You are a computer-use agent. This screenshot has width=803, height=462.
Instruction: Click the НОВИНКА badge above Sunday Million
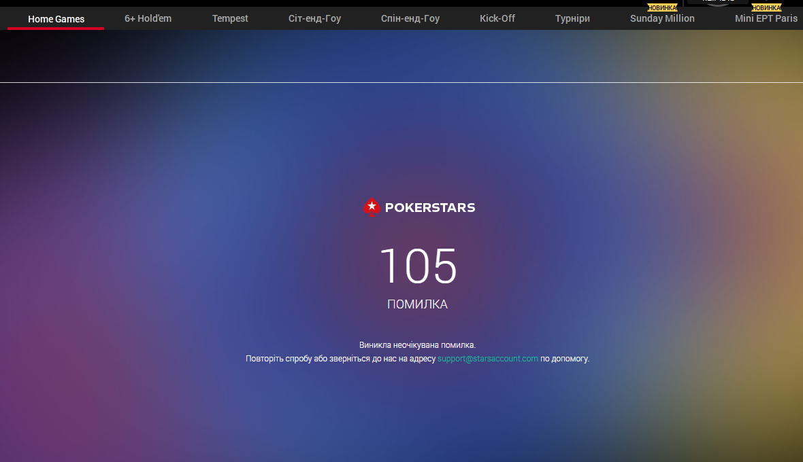point(662,7)
